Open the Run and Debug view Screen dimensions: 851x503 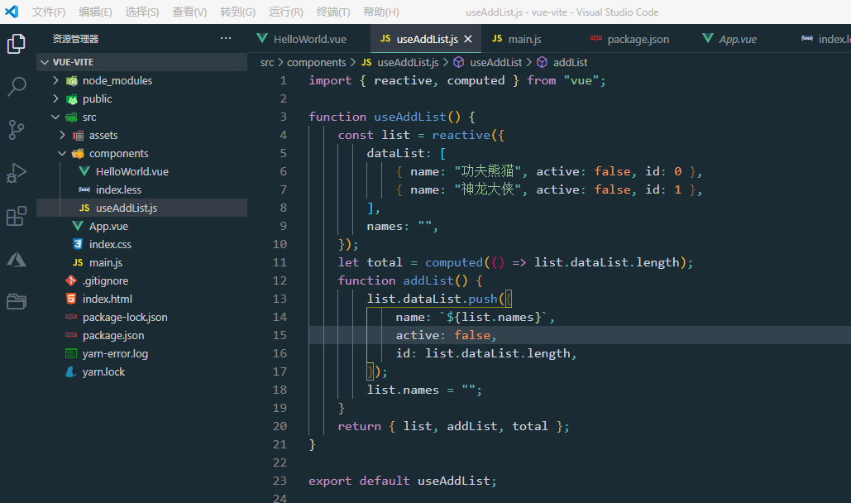point(17,173)
